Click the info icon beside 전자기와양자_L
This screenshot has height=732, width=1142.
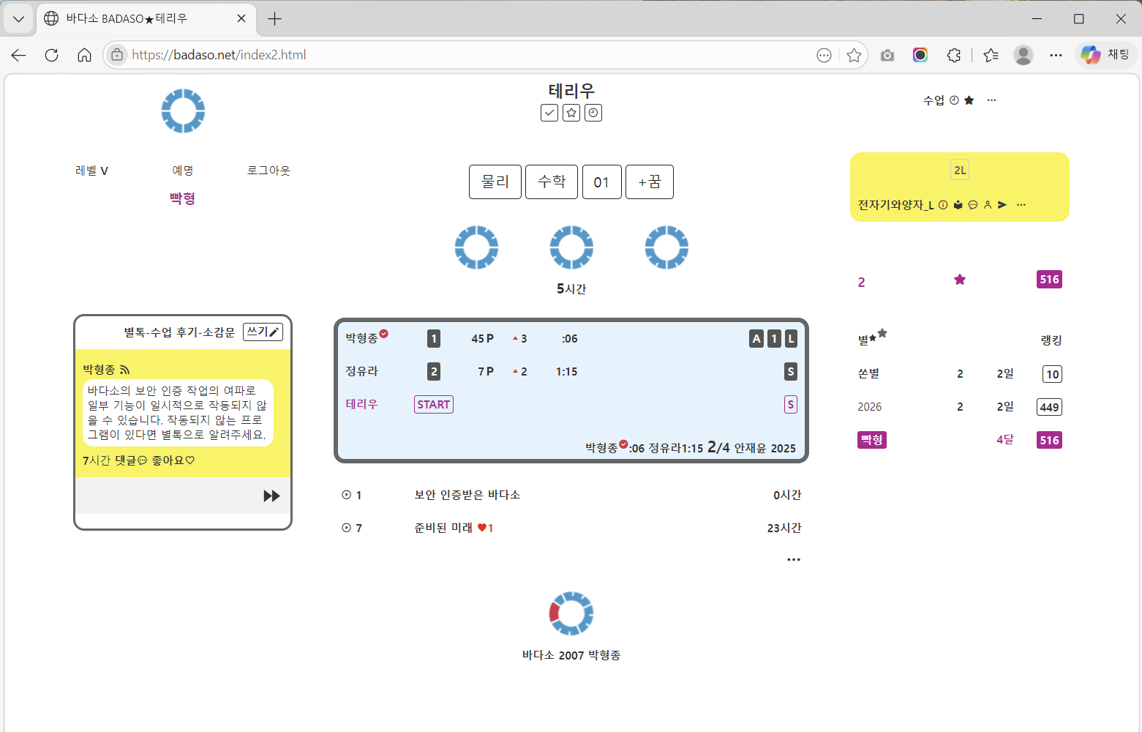point(943,205)
